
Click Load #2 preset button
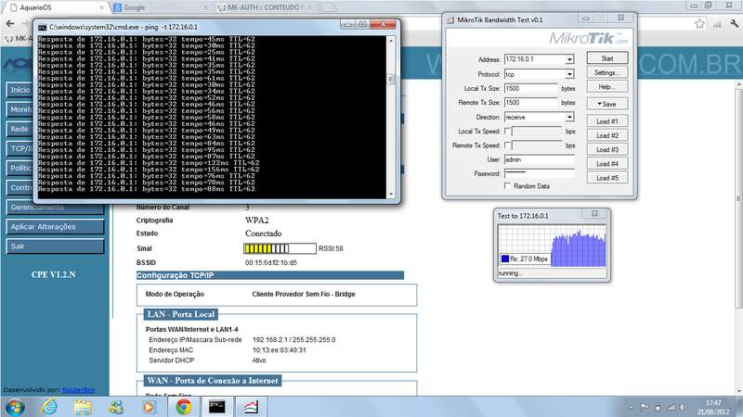click(607, 135)
